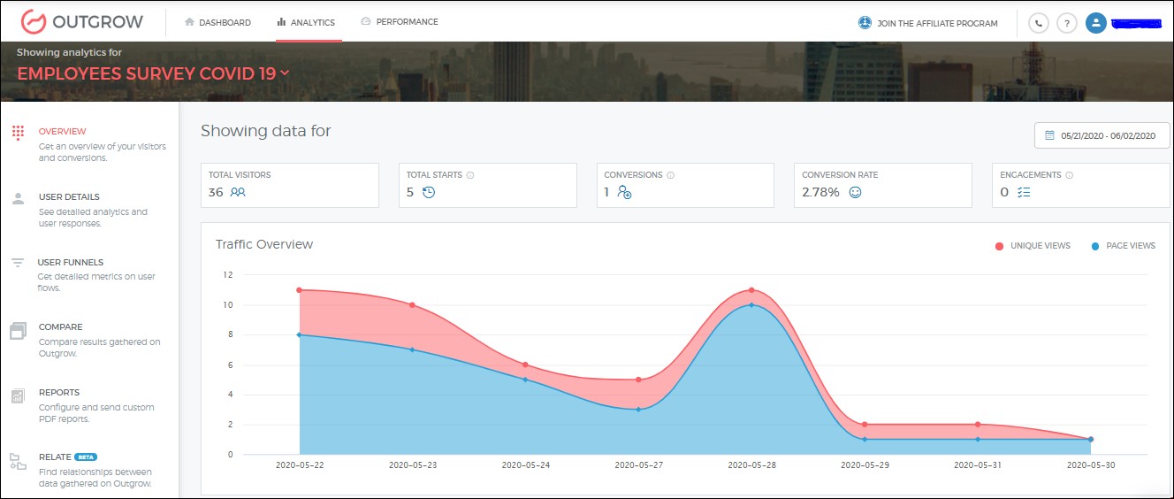
Task: Click the Reports sidebar icon
Action: pos(18,396)
